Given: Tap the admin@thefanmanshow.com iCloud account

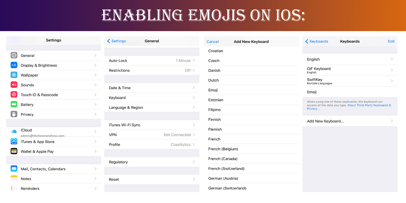Looking at the screenshot, I should pos(43,136).
